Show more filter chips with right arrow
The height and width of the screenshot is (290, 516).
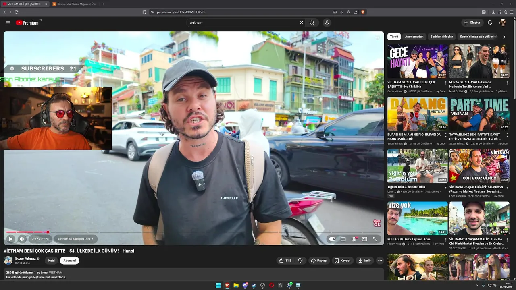click(x=504, y=37)
